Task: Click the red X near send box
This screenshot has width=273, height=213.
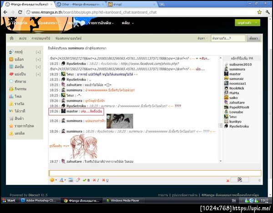Action: (x=228, y=181)
